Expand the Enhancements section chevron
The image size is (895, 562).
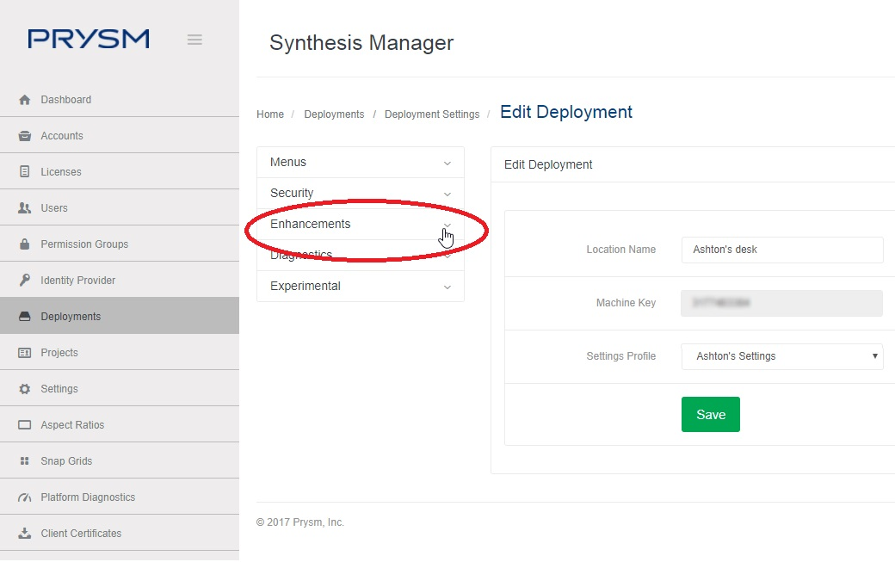pos(447,225)
